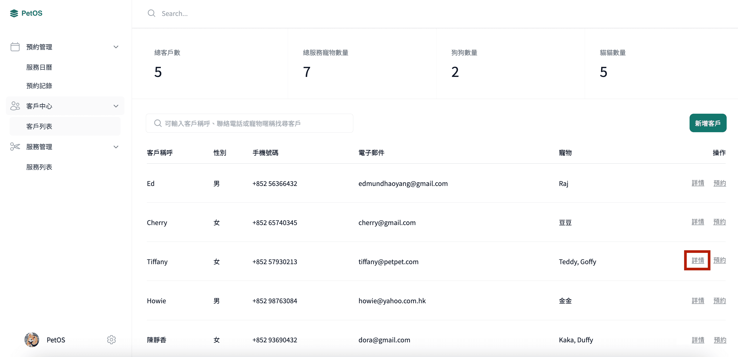Click the 貓貓數量 stat label
Screen dimensions: 738x357
tap(613, 53)
